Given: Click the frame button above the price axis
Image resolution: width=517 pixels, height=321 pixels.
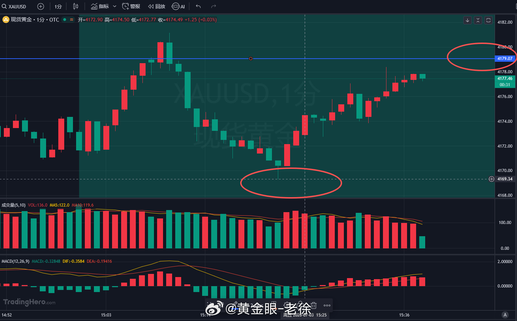Looking at the screenshot, I should [488, 20].
